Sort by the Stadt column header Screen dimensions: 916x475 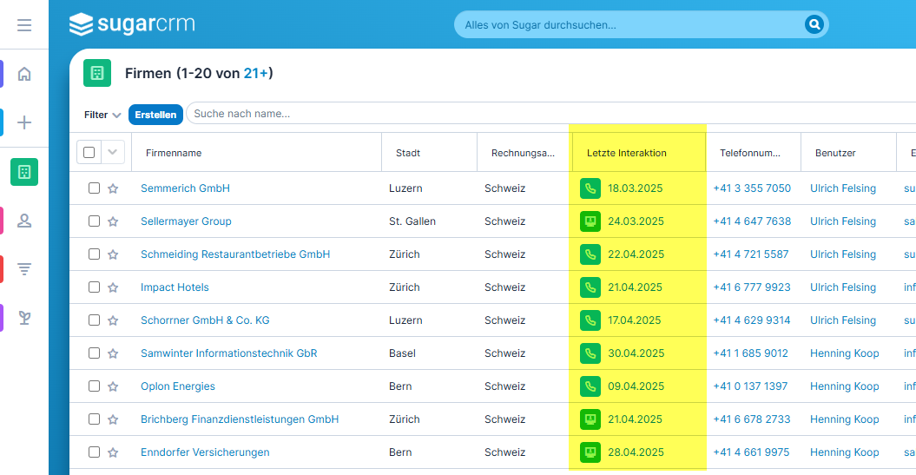(408, 153)
